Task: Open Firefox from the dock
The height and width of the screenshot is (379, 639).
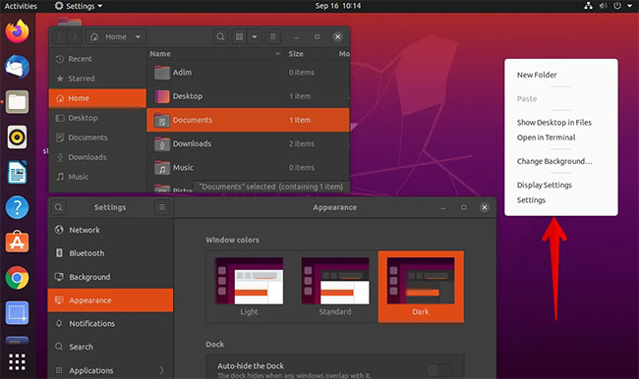Action: (17, 31)
